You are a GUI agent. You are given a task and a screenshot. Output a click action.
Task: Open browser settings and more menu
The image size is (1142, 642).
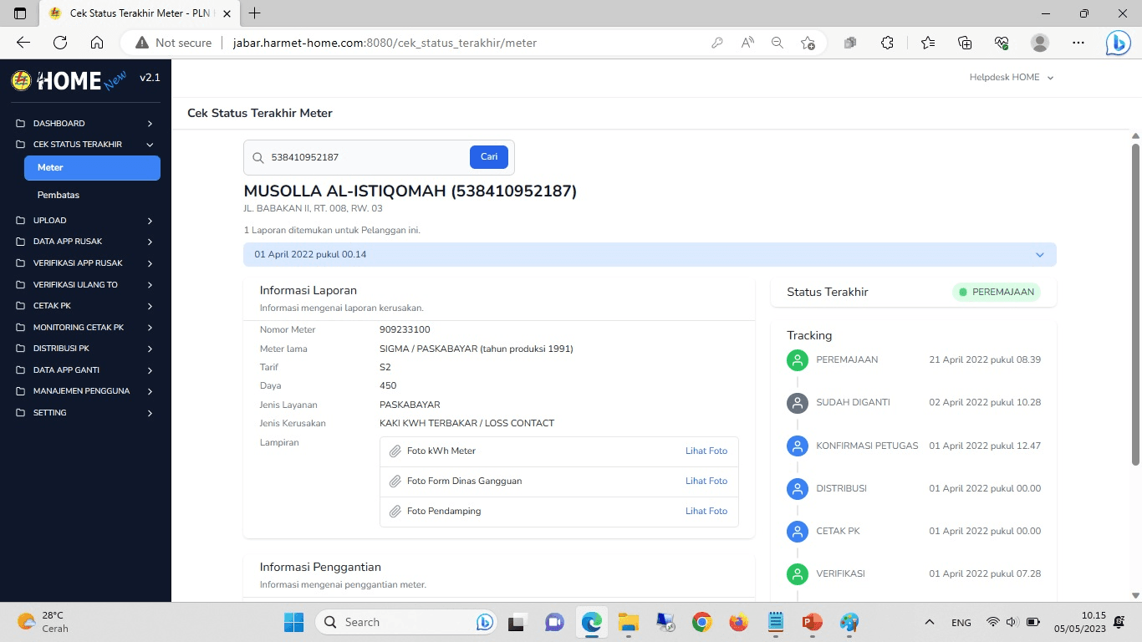pyautogui.click(x=1078, y=43)
